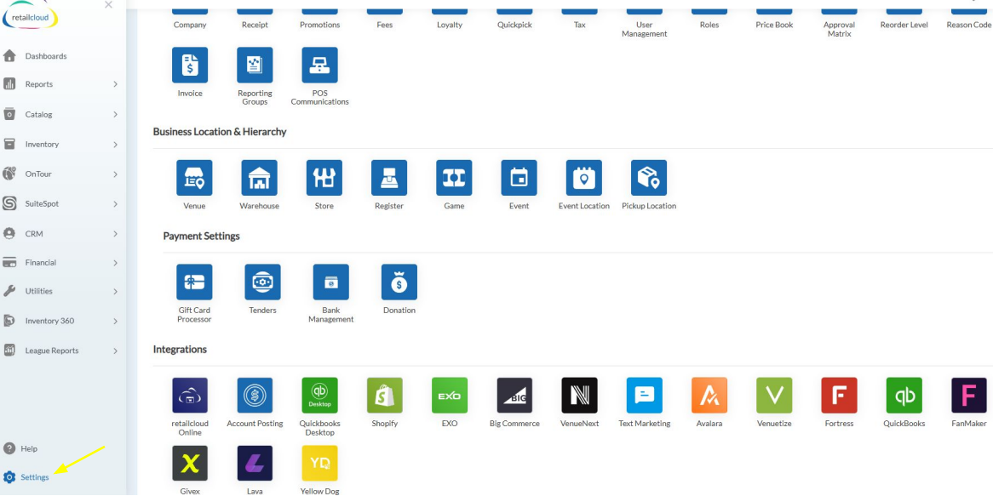Click the Promotions label
993x496 pixels.
[320, 25]
